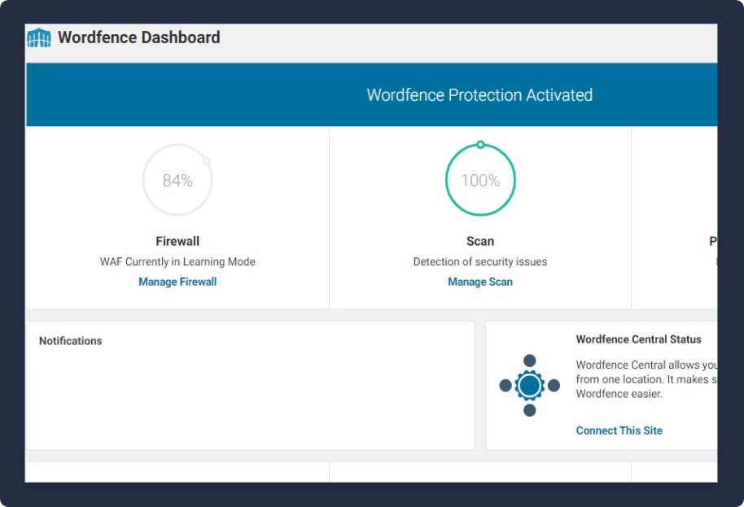Viewport: 744px width, 507px height.
Task: Click the WAF Currently in Learning Mode status
Action: 177,261
